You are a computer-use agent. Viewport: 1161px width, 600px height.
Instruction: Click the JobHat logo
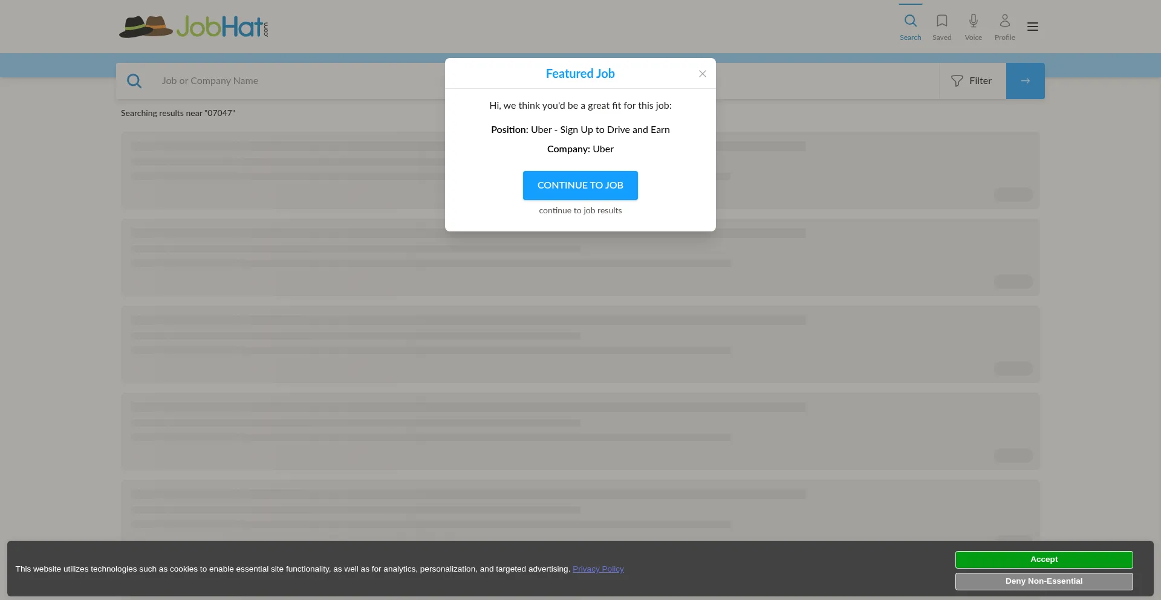click(x=193, y=27)
